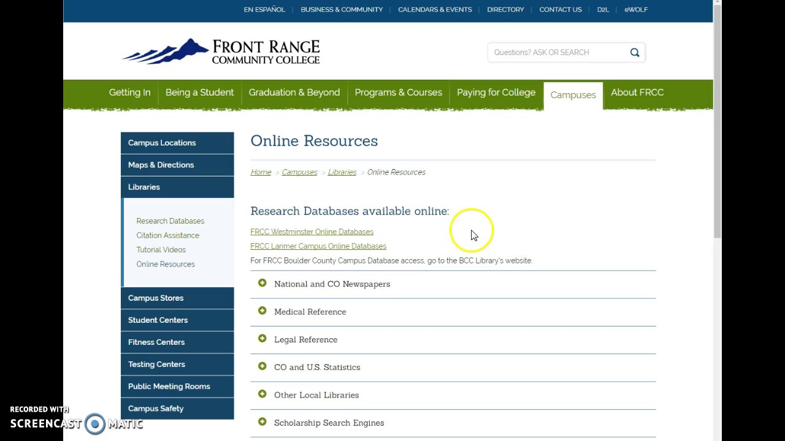Open Maps & Directions in sidebar
Viewport: 785px width, 441px height.
177,165
